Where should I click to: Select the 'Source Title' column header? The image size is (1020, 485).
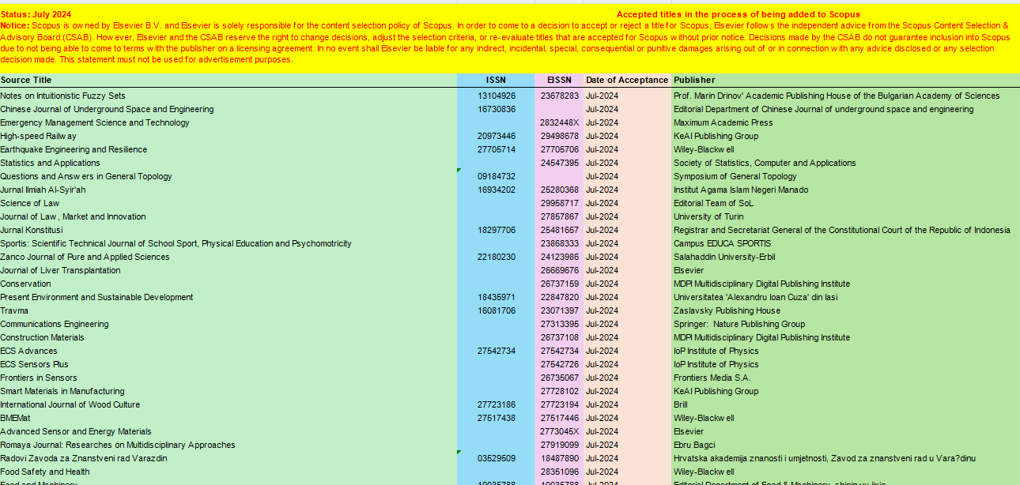(x=229, y=80)
